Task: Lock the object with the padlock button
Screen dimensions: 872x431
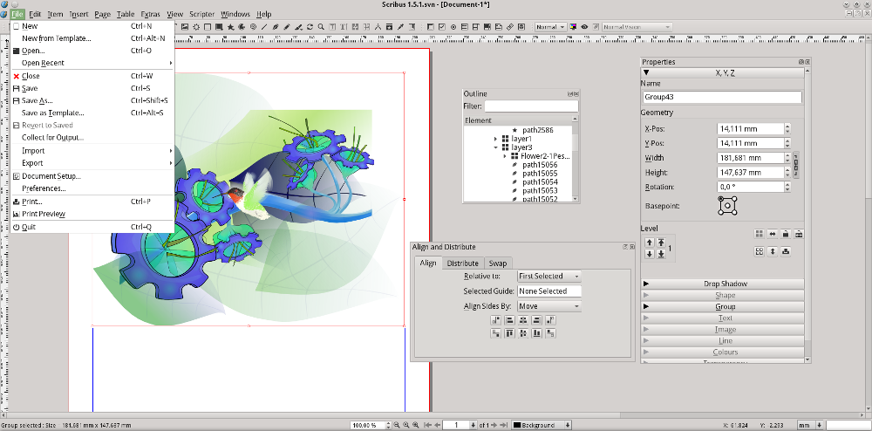Action: tap(786, 234)
